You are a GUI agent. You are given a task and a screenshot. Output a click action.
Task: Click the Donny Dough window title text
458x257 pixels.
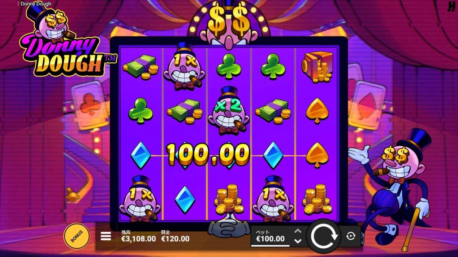(36, 4)
